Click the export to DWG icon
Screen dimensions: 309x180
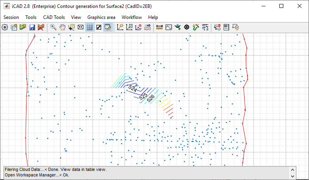[x=147, y=27]
